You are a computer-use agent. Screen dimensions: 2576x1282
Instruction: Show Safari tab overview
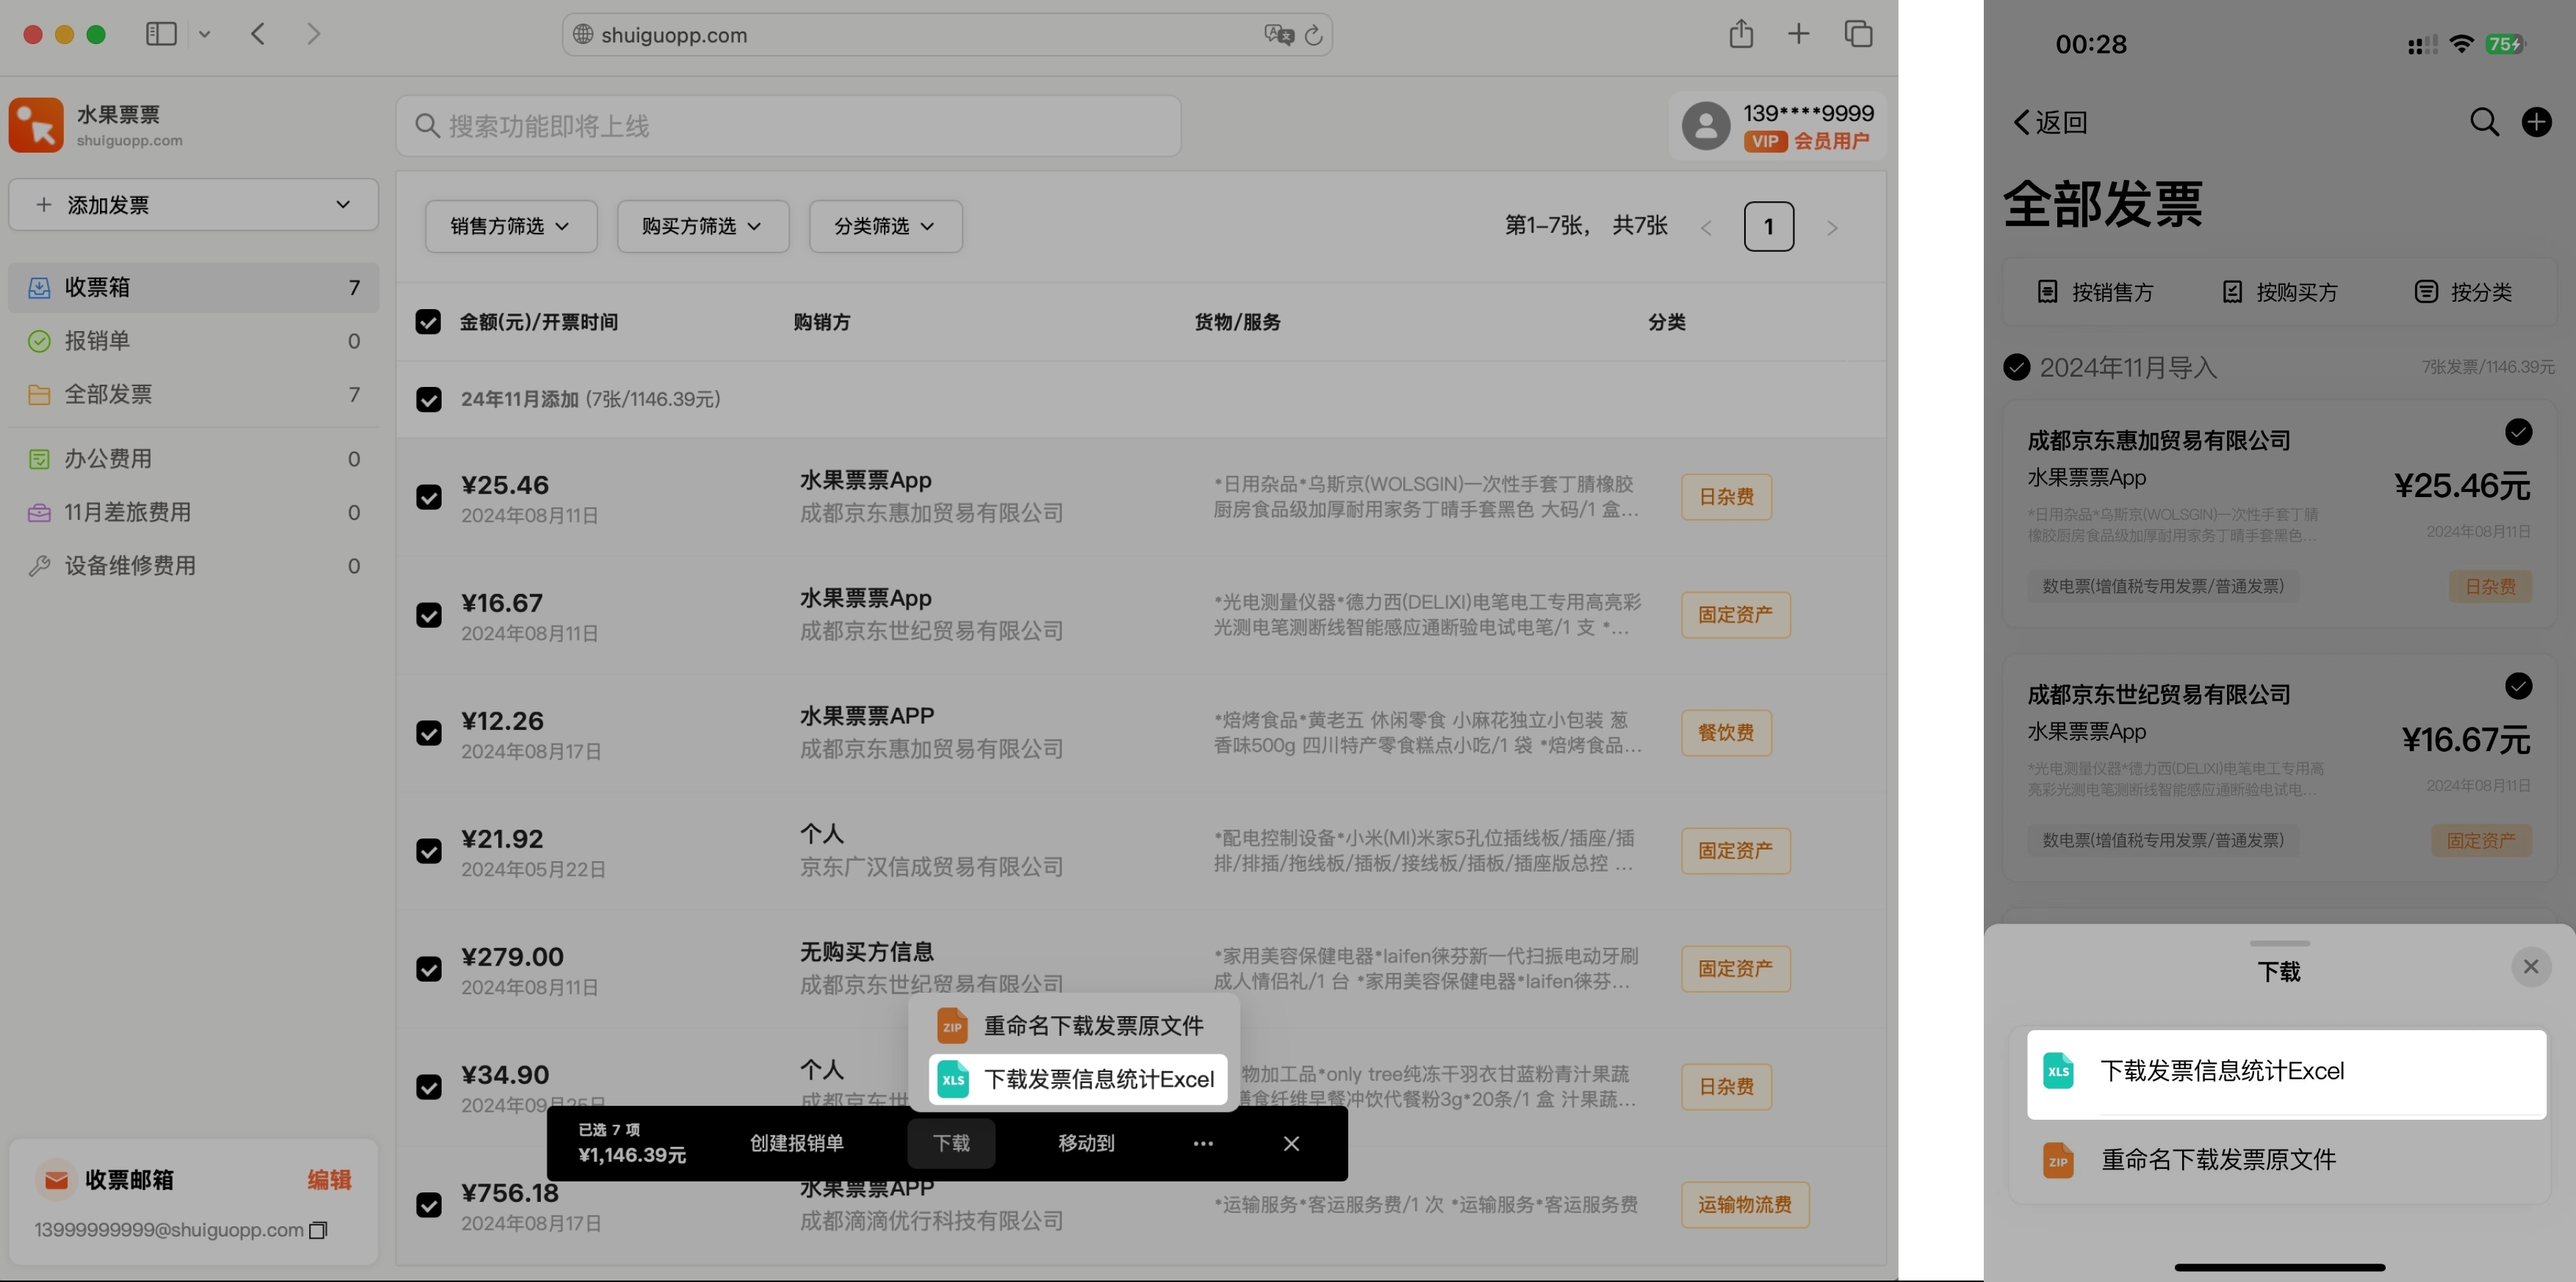click(x=1858, y=34)
